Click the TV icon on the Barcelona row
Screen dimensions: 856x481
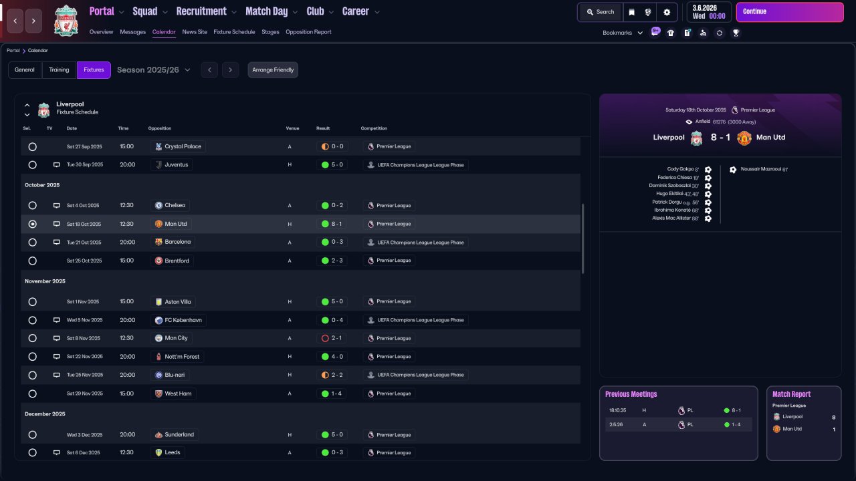click(57, 242)
